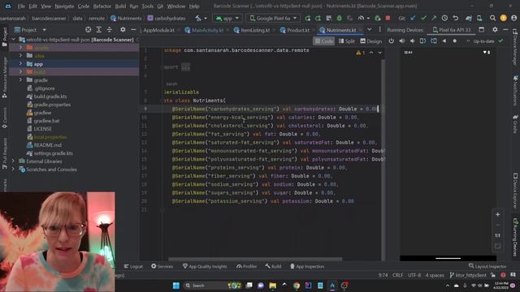The image size is (520, 292).
Task: Open Device Manager toolbar icon
Action: click(x=479, y=18)
